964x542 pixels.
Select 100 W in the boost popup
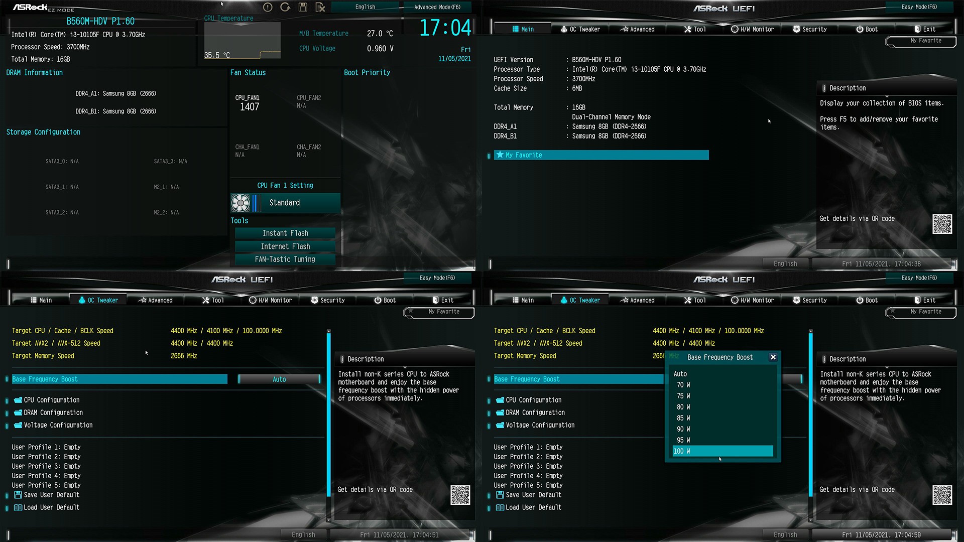pos(722,451)
